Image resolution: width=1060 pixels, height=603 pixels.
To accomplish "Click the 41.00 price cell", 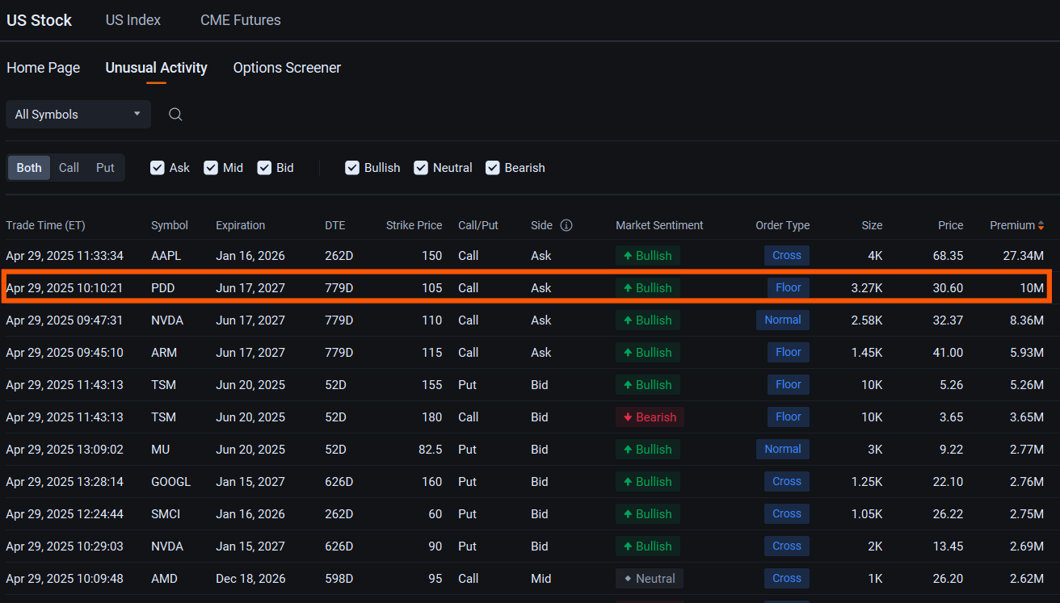I will 948,353.
